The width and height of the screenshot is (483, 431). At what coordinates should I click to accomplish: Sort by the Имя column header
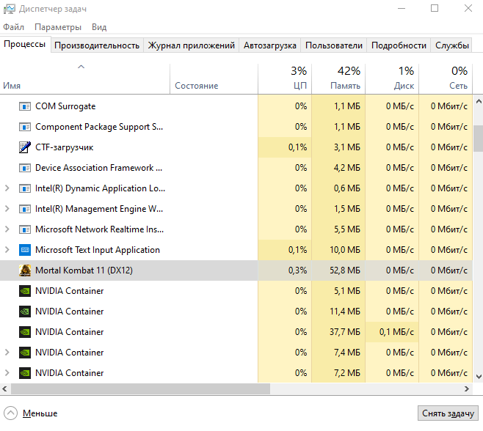84,78
